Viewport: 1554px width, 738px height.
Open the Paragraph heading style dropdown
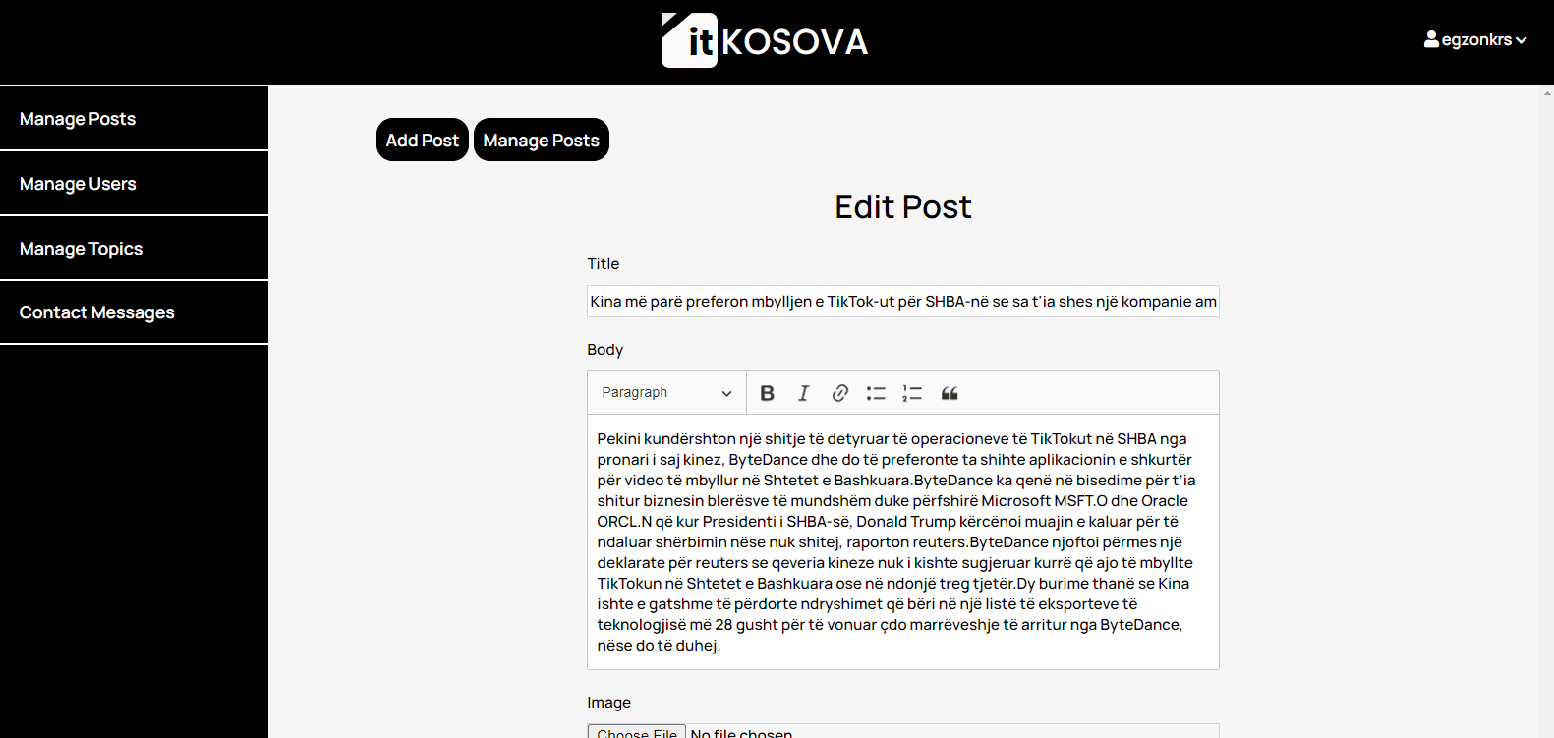point(666,393)
